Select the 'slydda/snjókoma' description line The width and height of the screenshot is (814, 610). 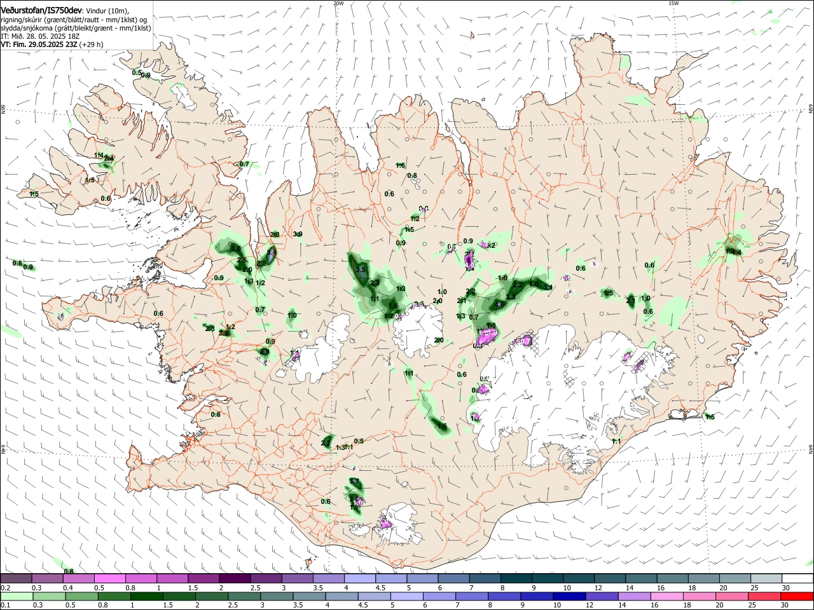click(76, 28)
